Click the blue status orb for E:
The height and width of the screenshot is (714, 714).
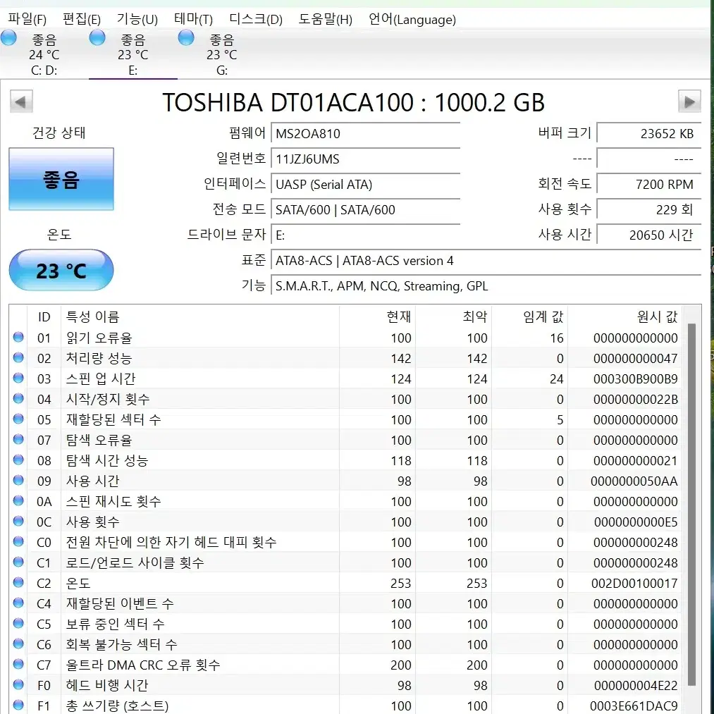pyautogui.click(x=97, y=37)
